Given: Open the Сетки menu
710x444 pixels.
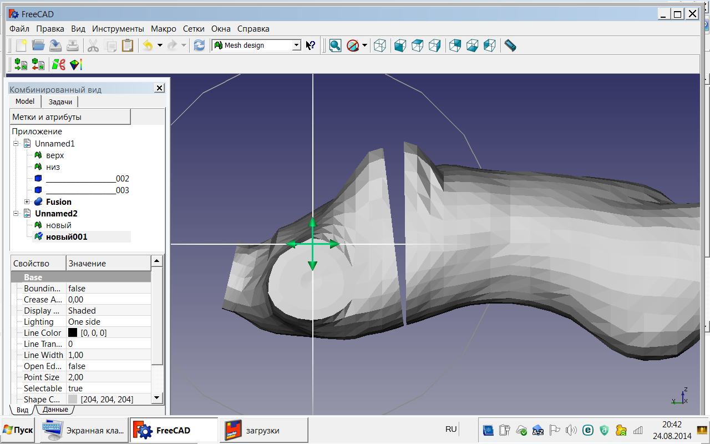Looking at the screenshot, I should (x=194, y=29).
